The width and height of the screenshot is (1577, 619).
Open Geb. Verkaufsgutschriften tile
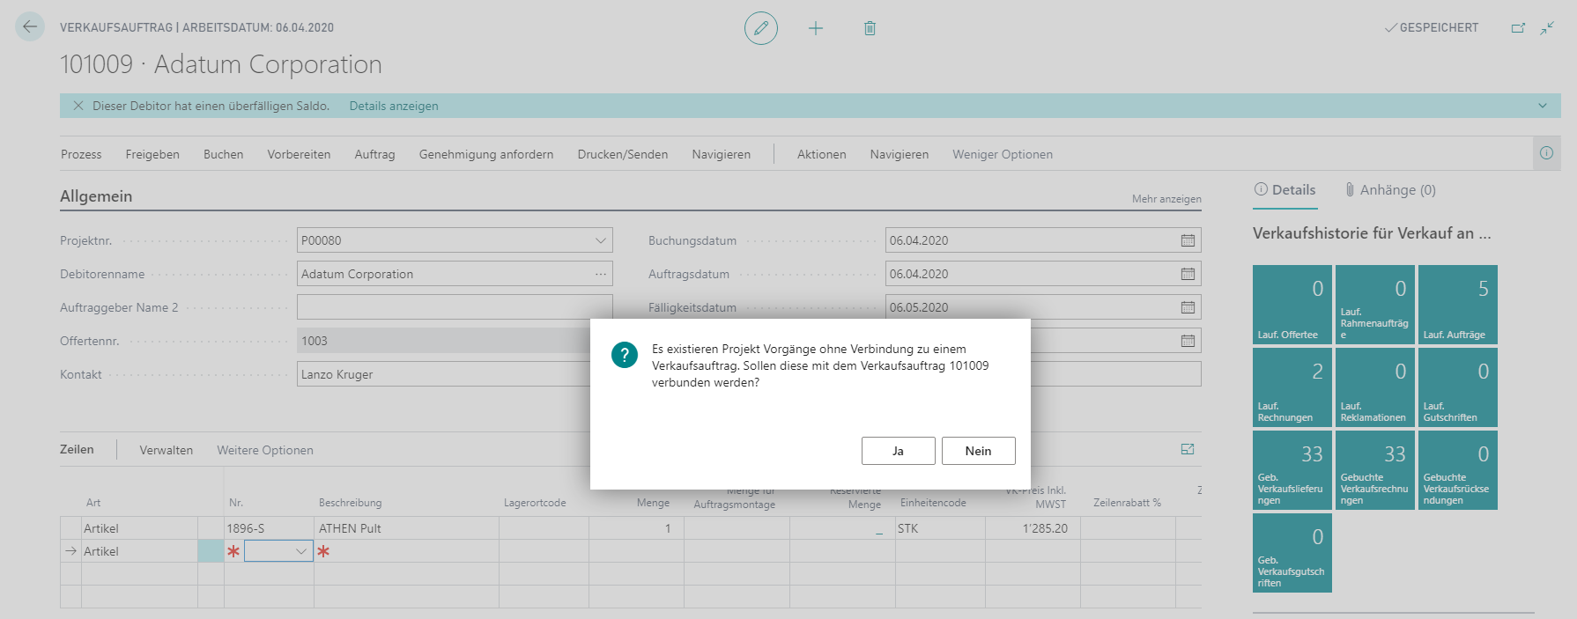(x=1292, y=553)
